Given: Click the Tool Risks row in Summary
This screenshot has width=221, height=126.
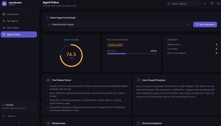Looking at the screenshot, I should 192,49.
